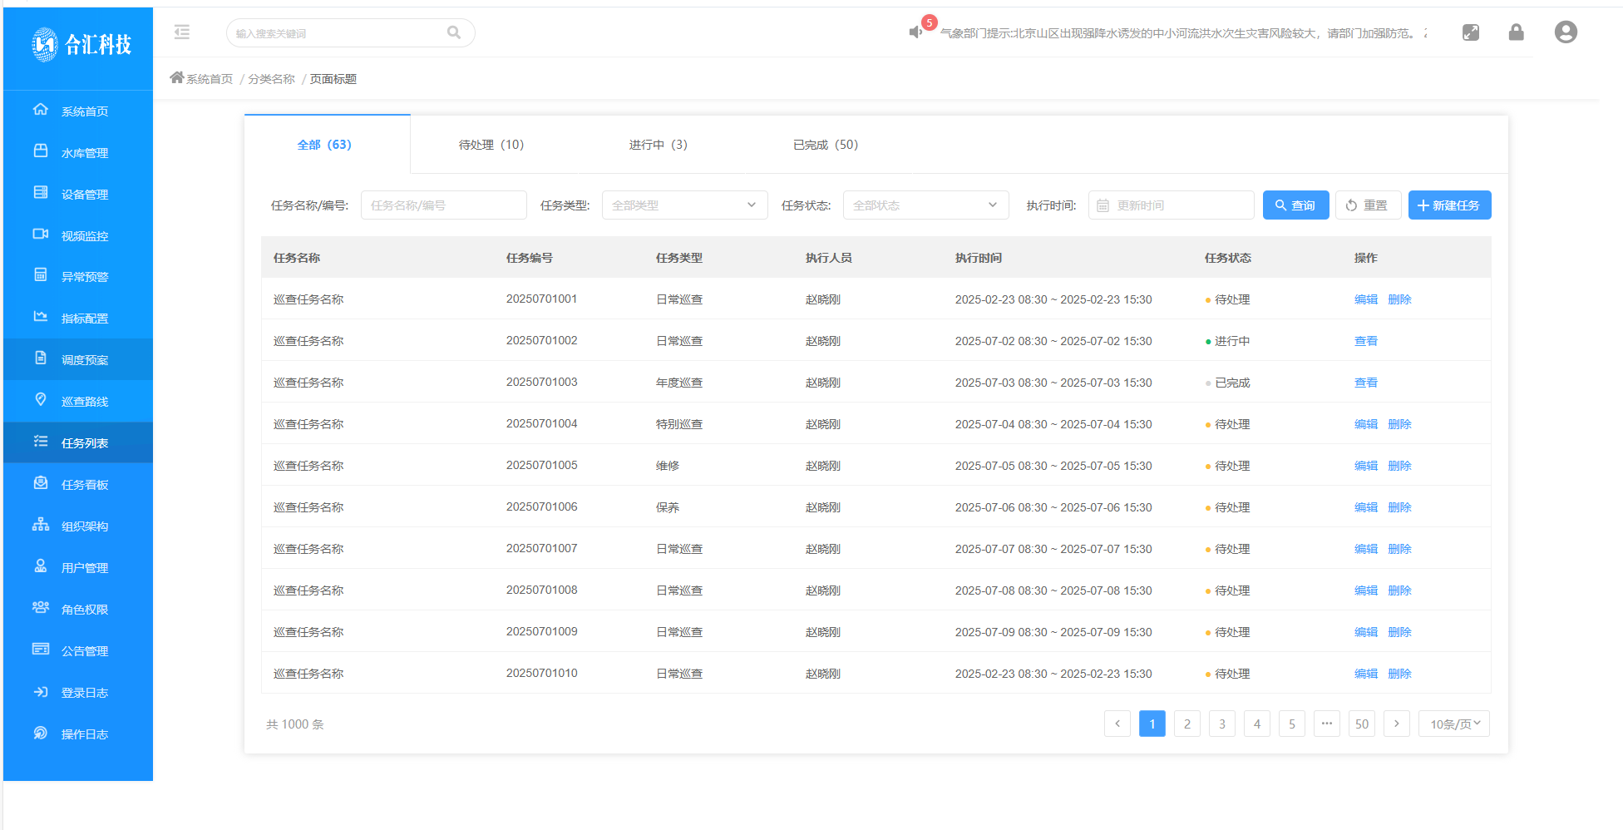Viewport: 1623px width, 830px height.
Task: Switch to the 已完成 (50) tab
Action: [825, 145]
